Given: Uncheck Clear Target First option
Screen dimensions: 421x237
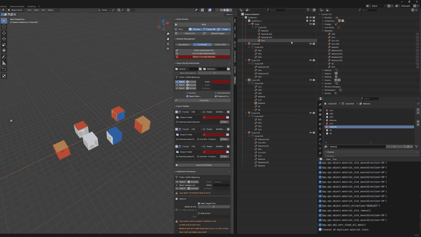Looking at the screenshot, I should tap(199, 203).
